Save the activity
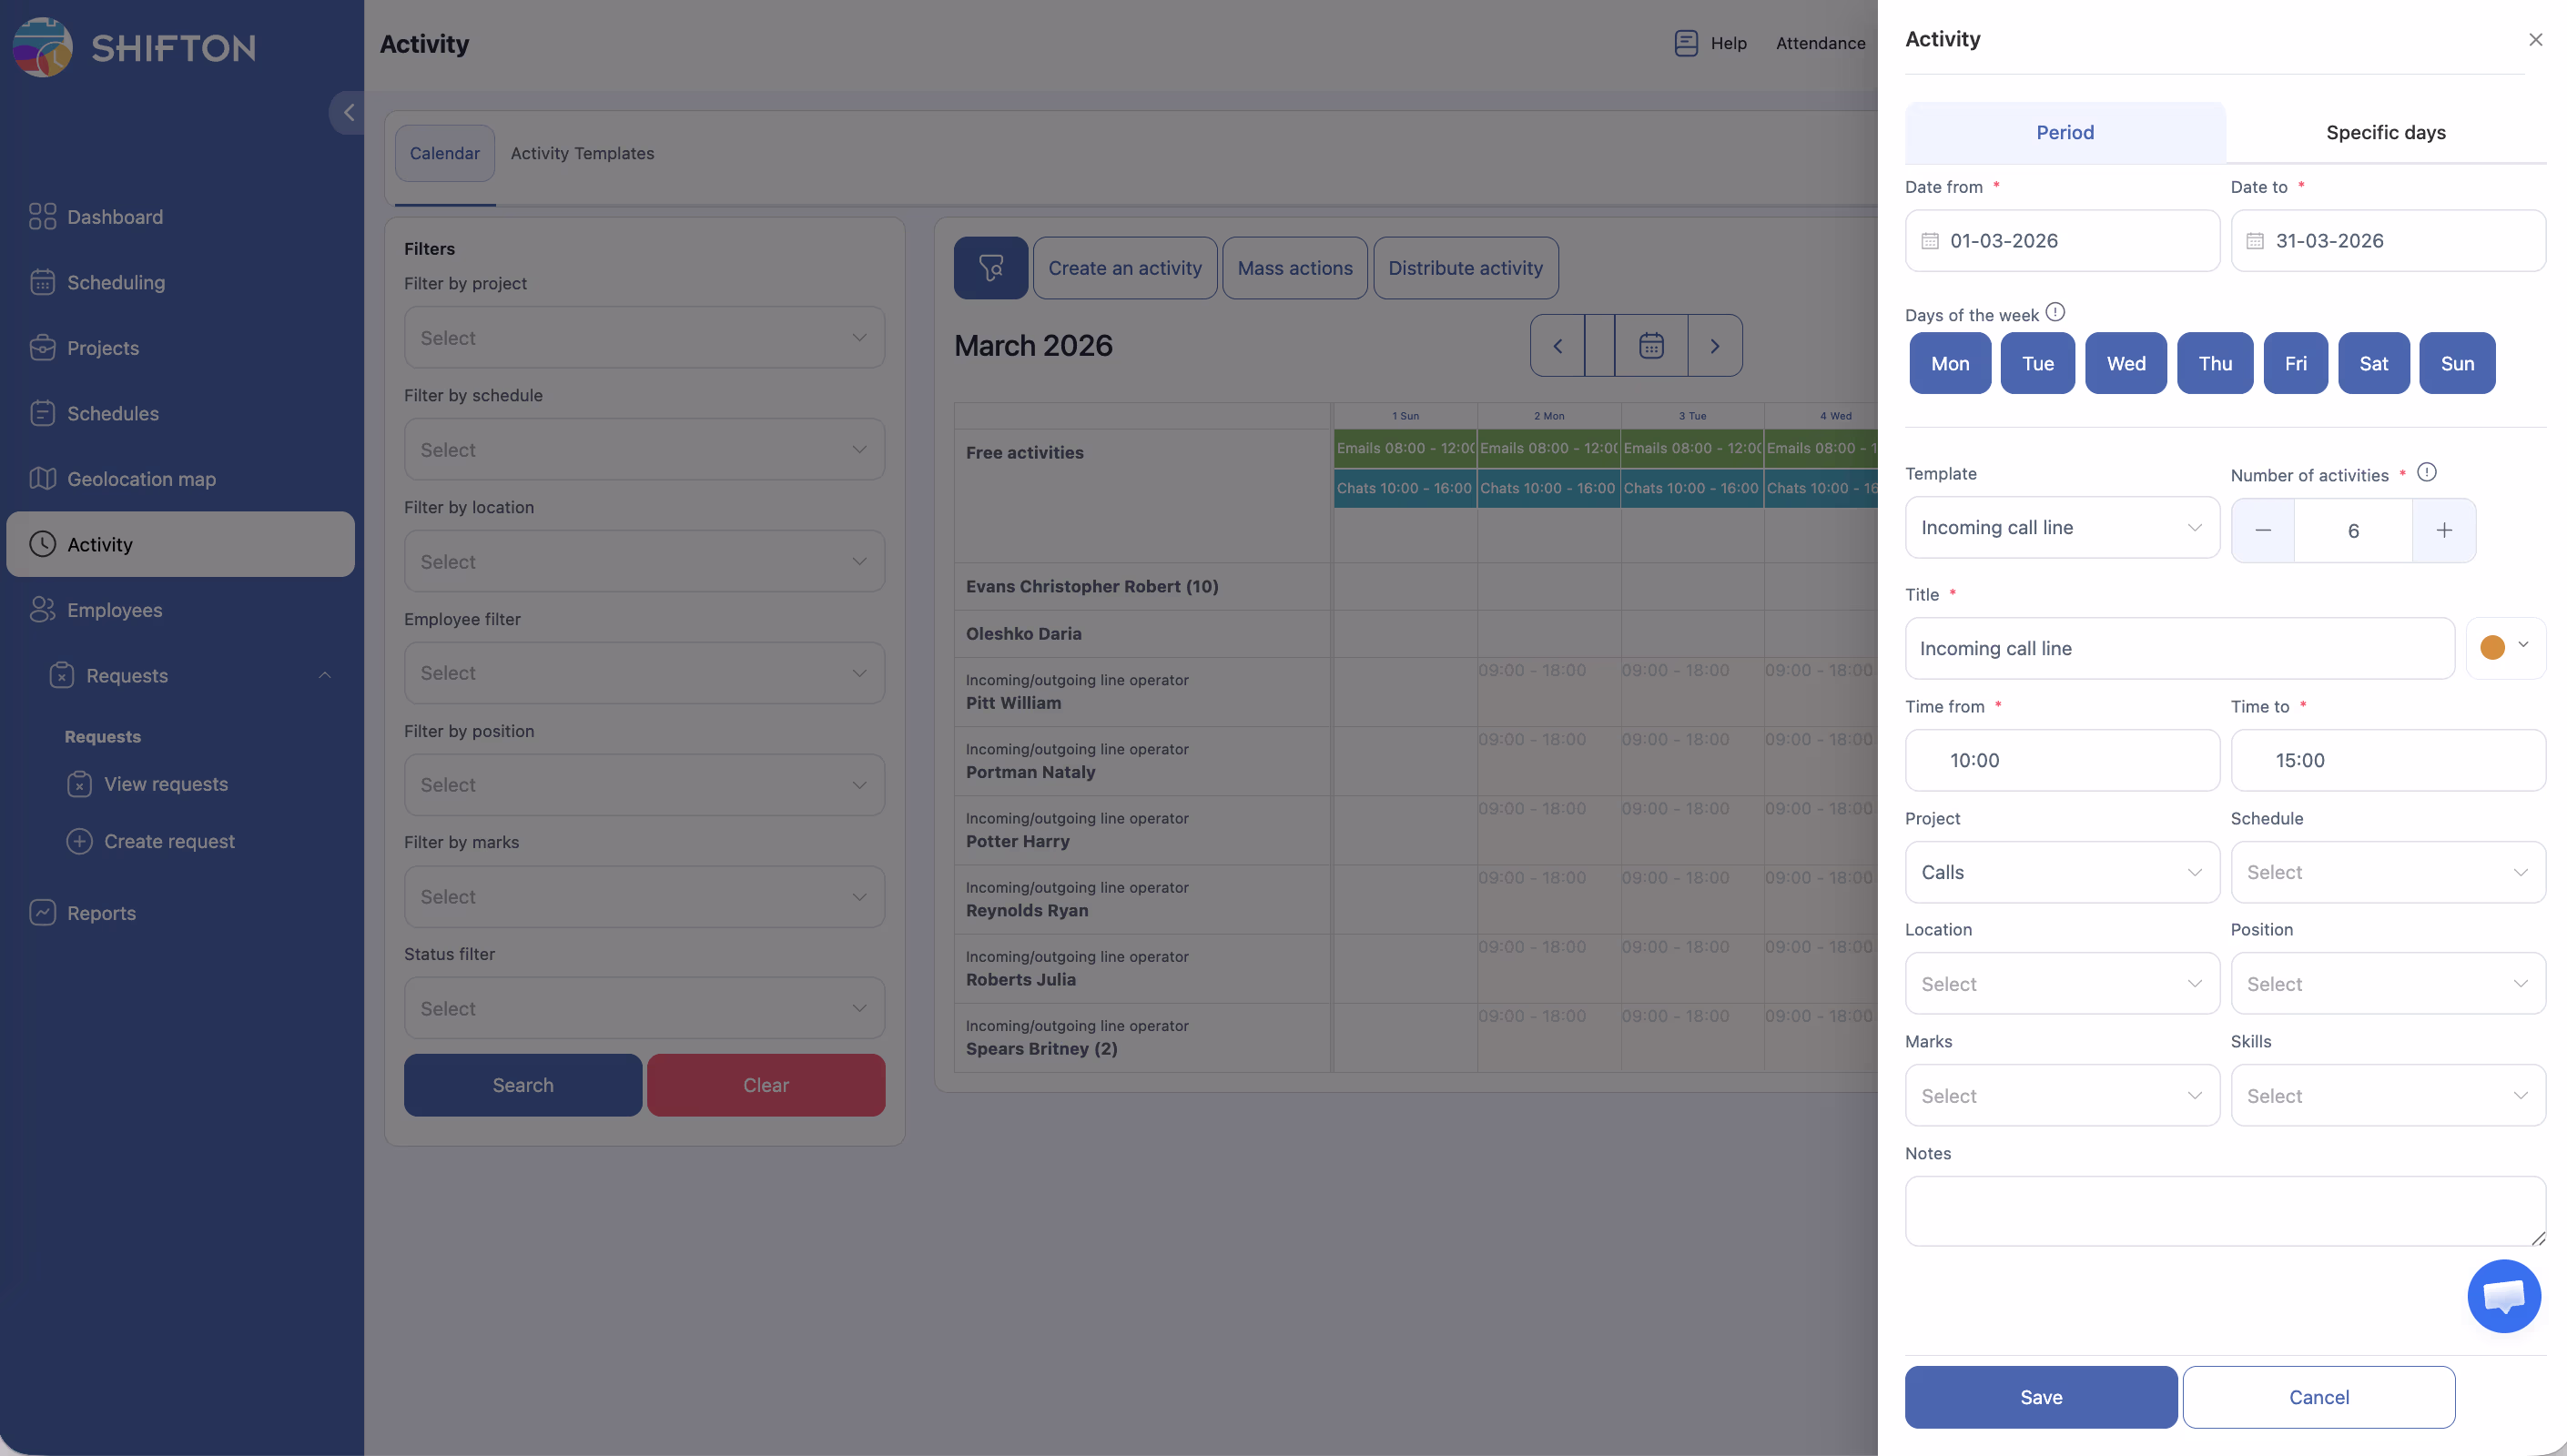 2040,1397
